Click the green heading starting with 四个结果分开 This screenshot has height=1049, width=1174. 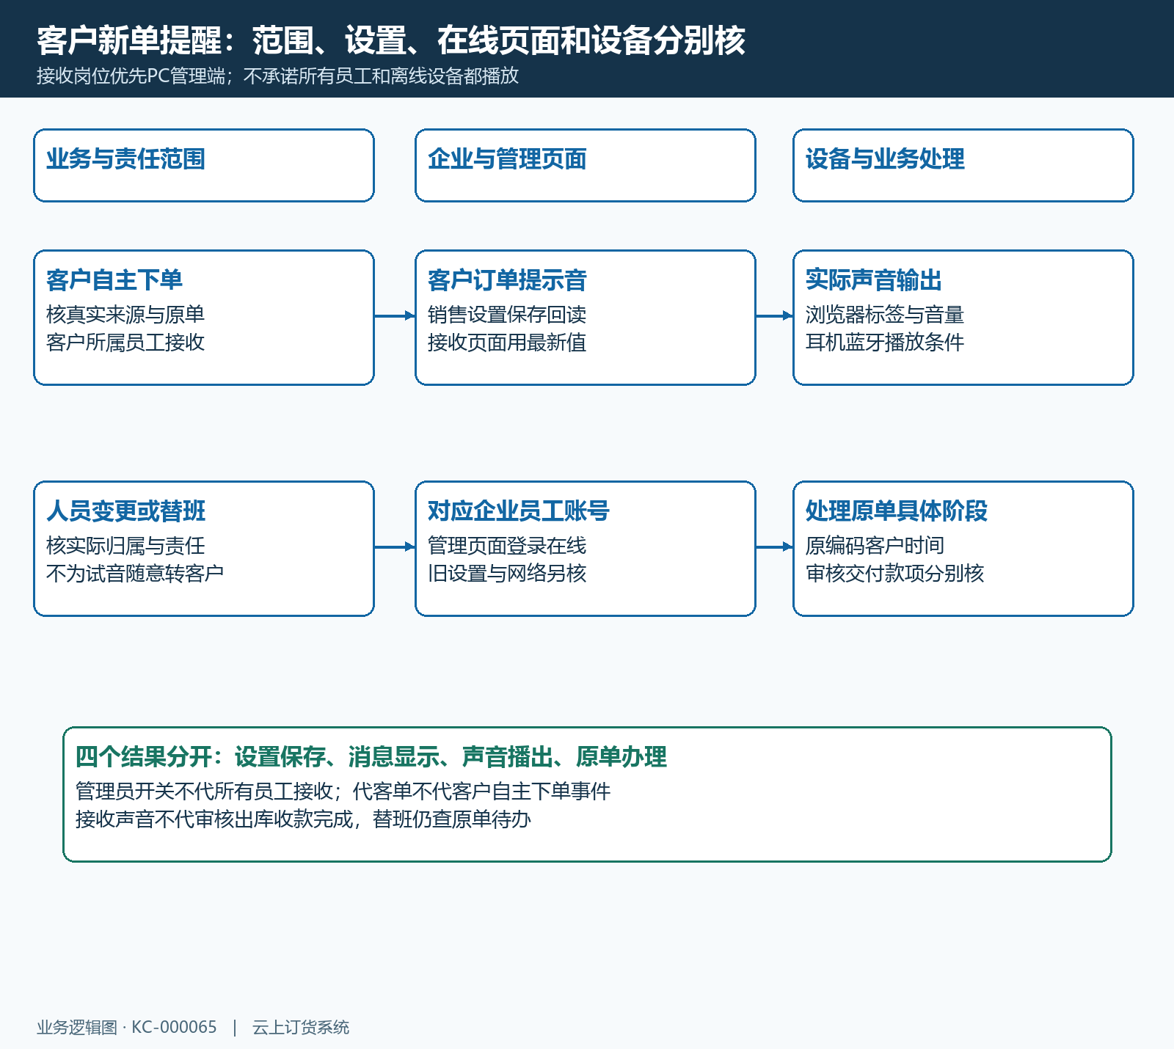(x=371, y=756)
